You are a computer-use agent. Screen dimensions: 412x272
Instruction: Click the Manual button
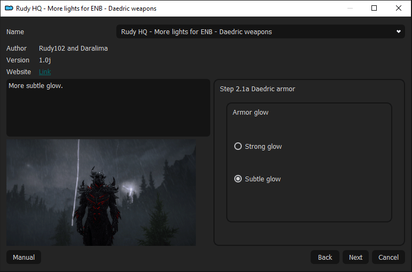tap(23, 257)
